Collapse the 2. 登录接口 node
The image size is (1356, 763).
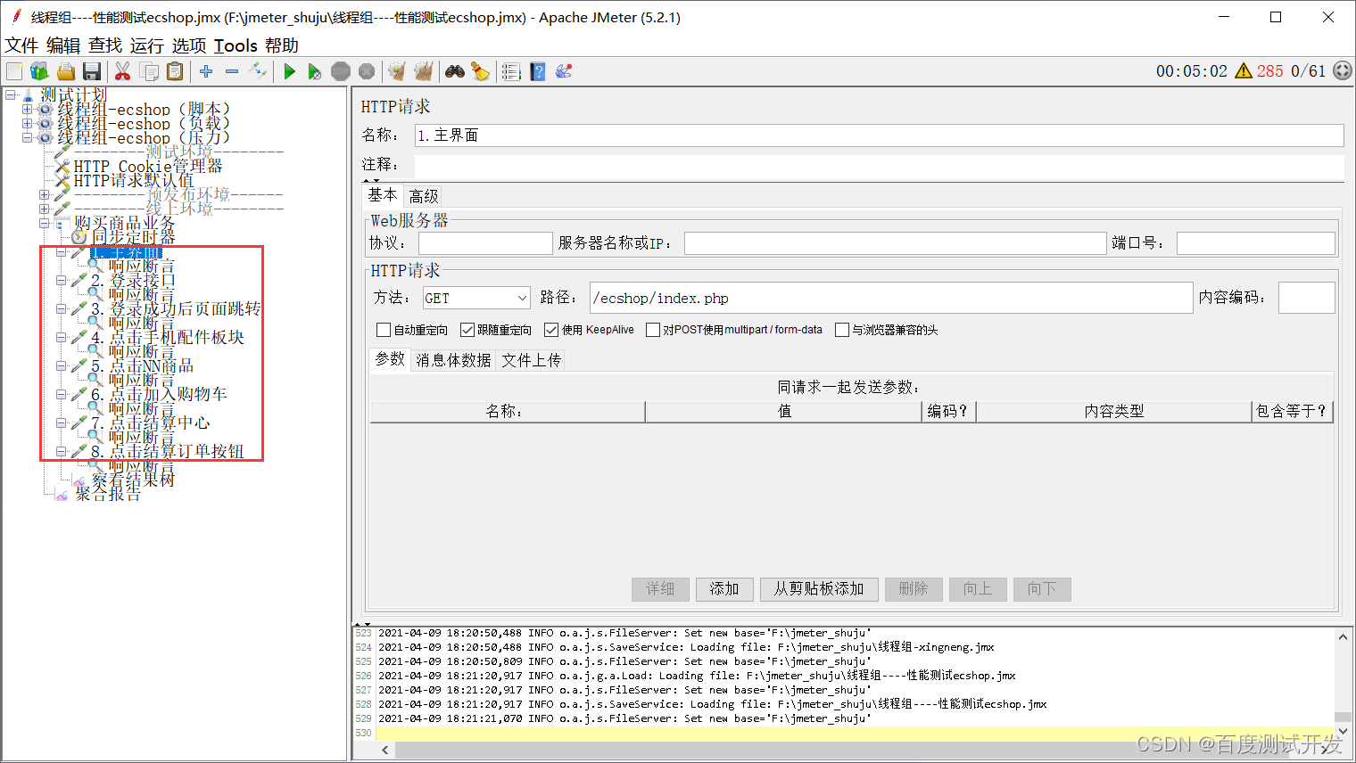pos(62,280)
